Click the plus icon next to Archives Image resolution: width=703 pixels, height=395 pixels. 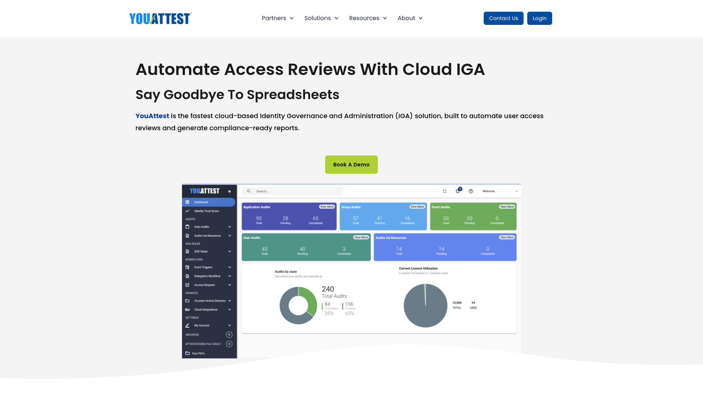229,335
